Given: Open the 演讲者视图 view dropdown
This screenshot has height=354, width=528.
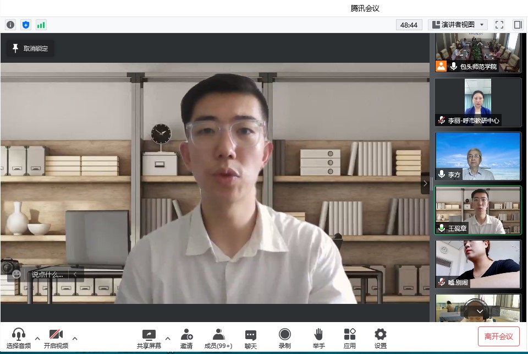Looking at the screenshot, I should pos(458,25).
